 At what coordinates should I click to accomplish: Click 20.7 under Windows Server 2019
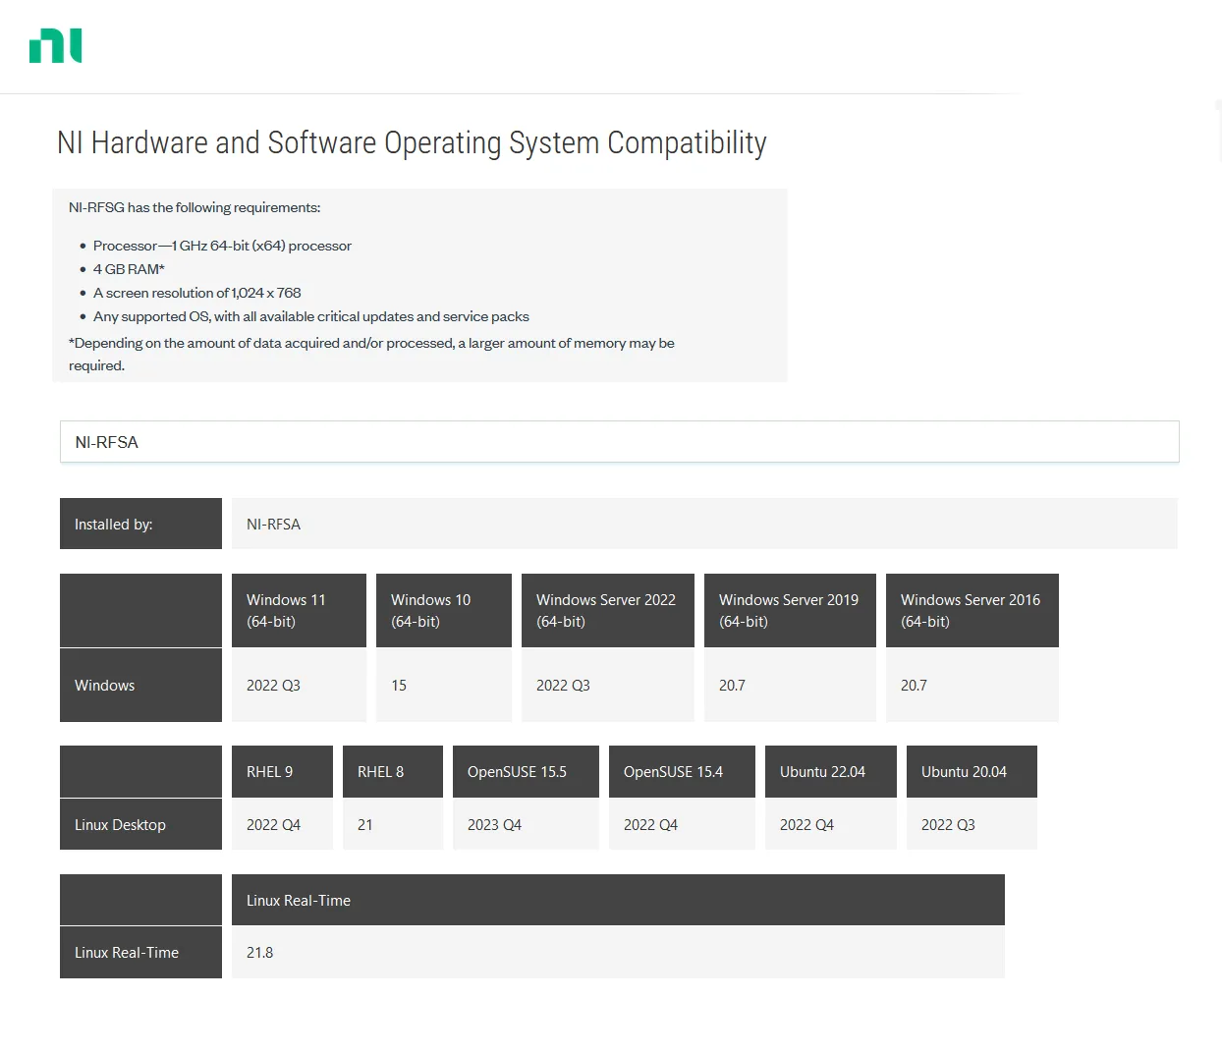click(x=790, y=685)
